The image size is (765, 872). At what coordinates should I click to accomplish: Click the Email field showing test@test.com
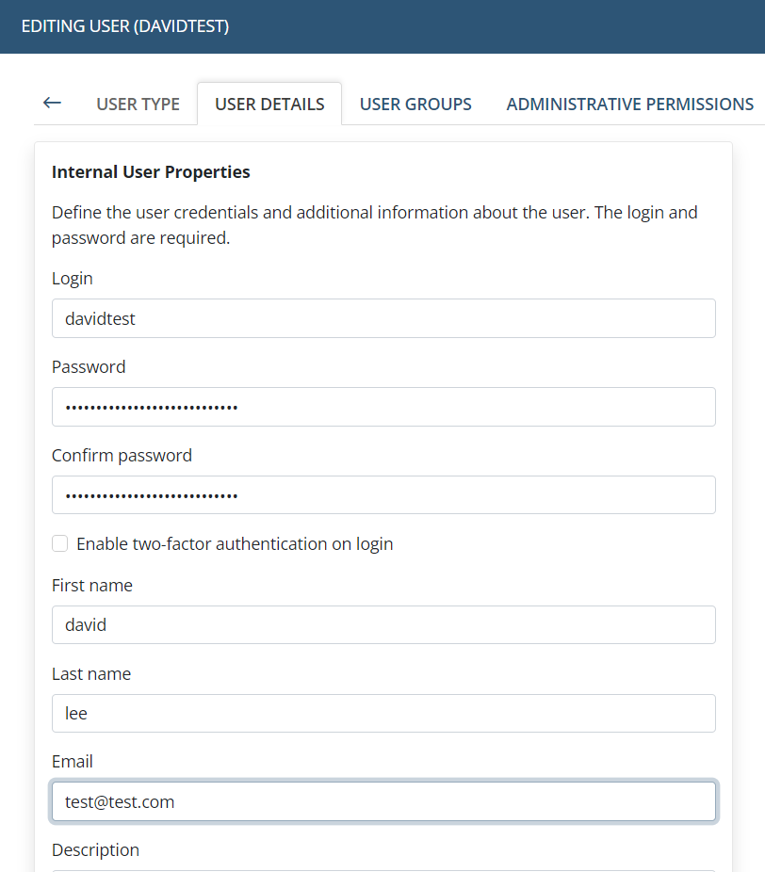pos(383,802)
